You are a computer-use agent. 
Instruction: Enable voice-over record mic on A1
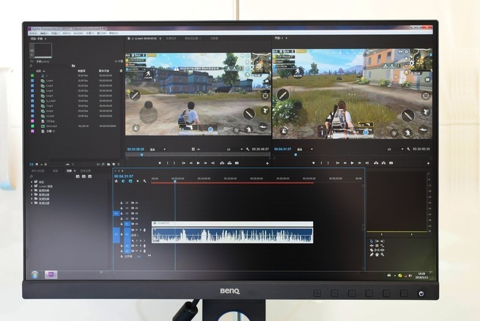click(x=145, y=230)
